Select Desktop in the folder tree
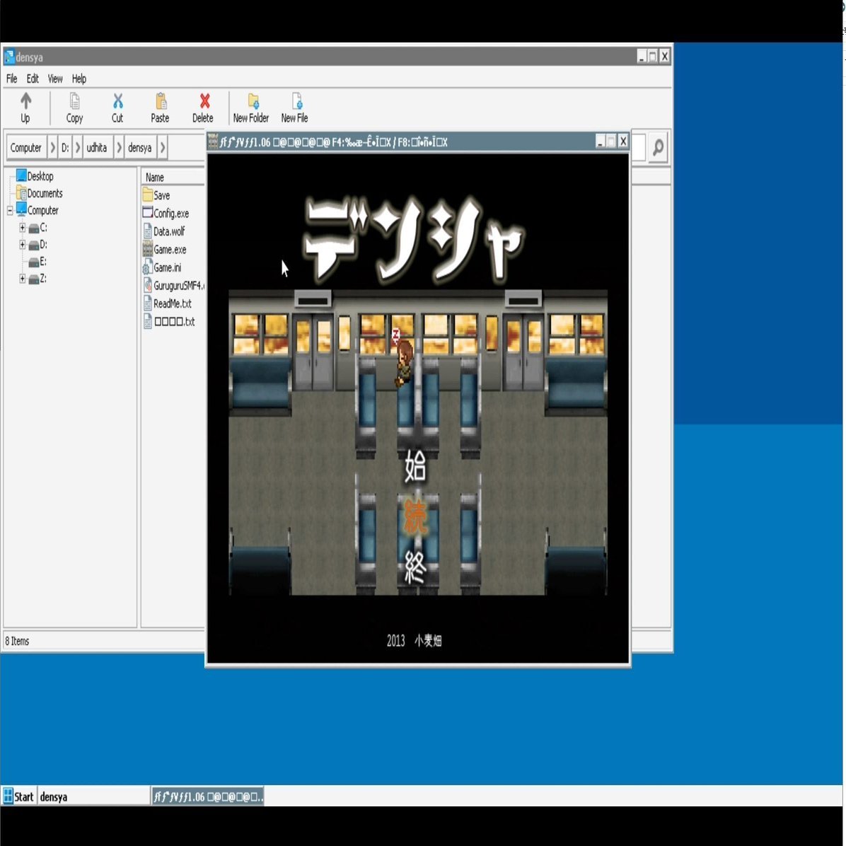Image resolution: width=846 pixels, height=846 pixels. 35,176
